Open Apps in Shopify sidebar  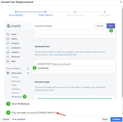(13, 61)
